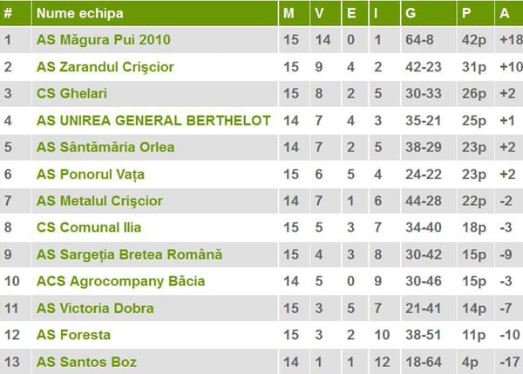Select AS UNIREA GENERAL BERTHELOT team
523x374 pixels.
[x=153, y=121]
